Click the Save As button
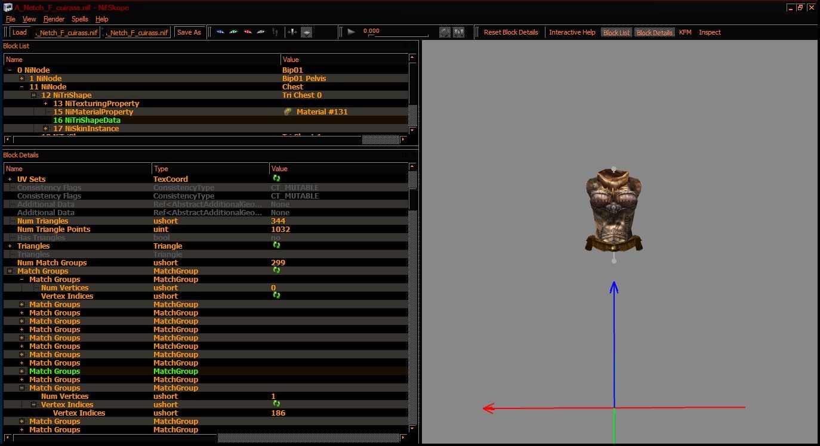The image size is (820, 446). click(x=189, y=32)
